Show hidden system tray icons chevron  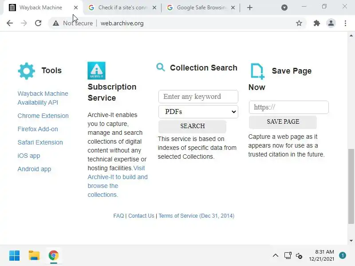click(275, 255)
